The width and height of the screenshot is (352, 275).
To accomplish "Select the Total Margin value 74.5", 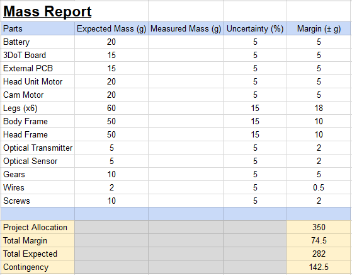I will click(319, 240).
